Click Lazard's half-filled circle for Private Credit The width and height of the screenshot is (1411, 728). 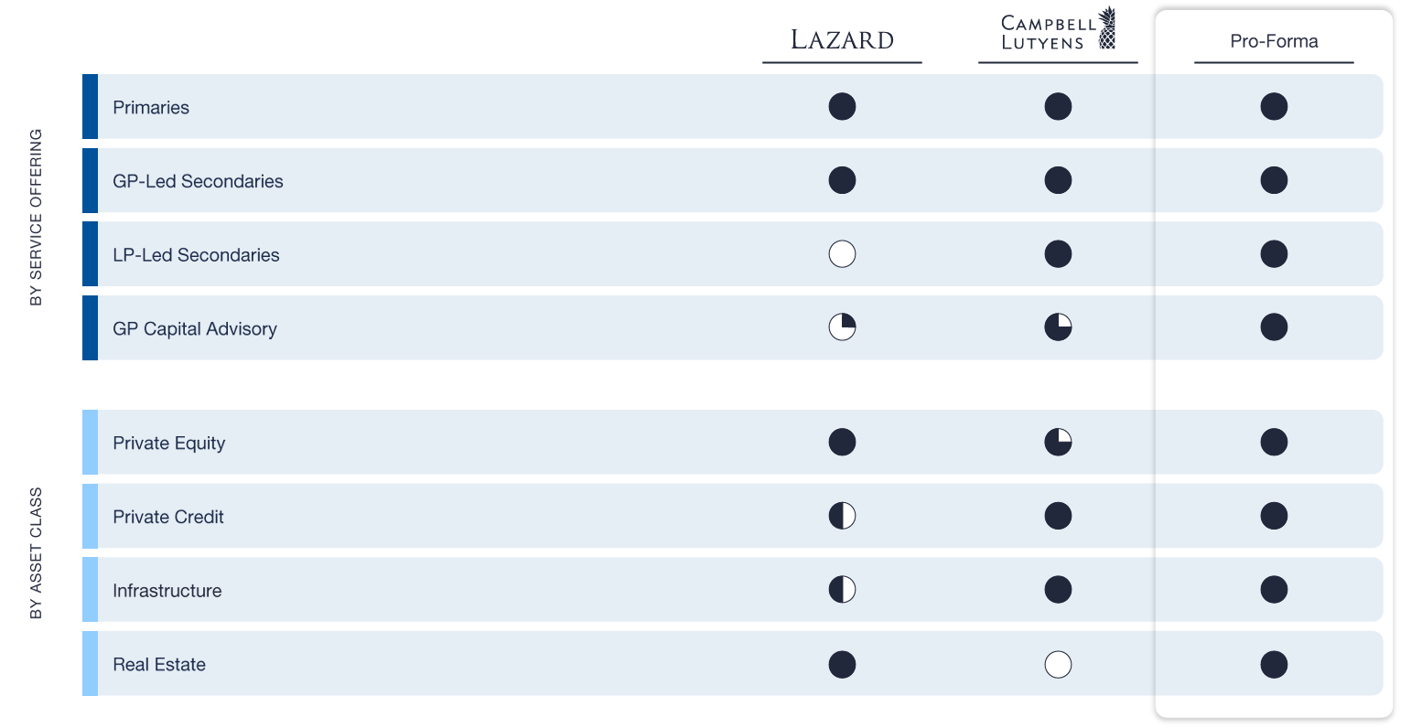[842, 516]
